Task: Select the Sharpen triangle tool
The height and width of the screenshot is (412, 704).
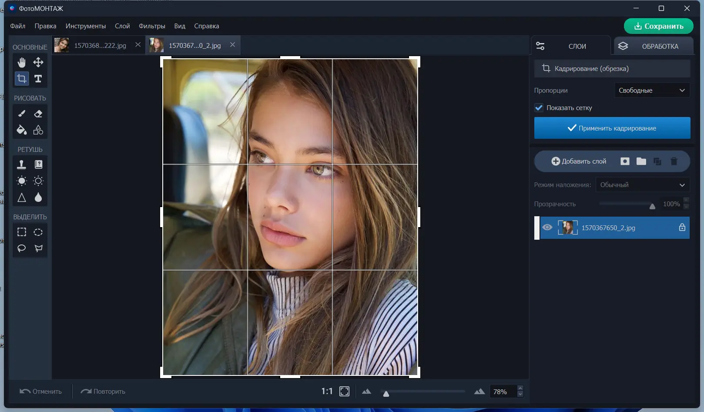Action: 21,198
